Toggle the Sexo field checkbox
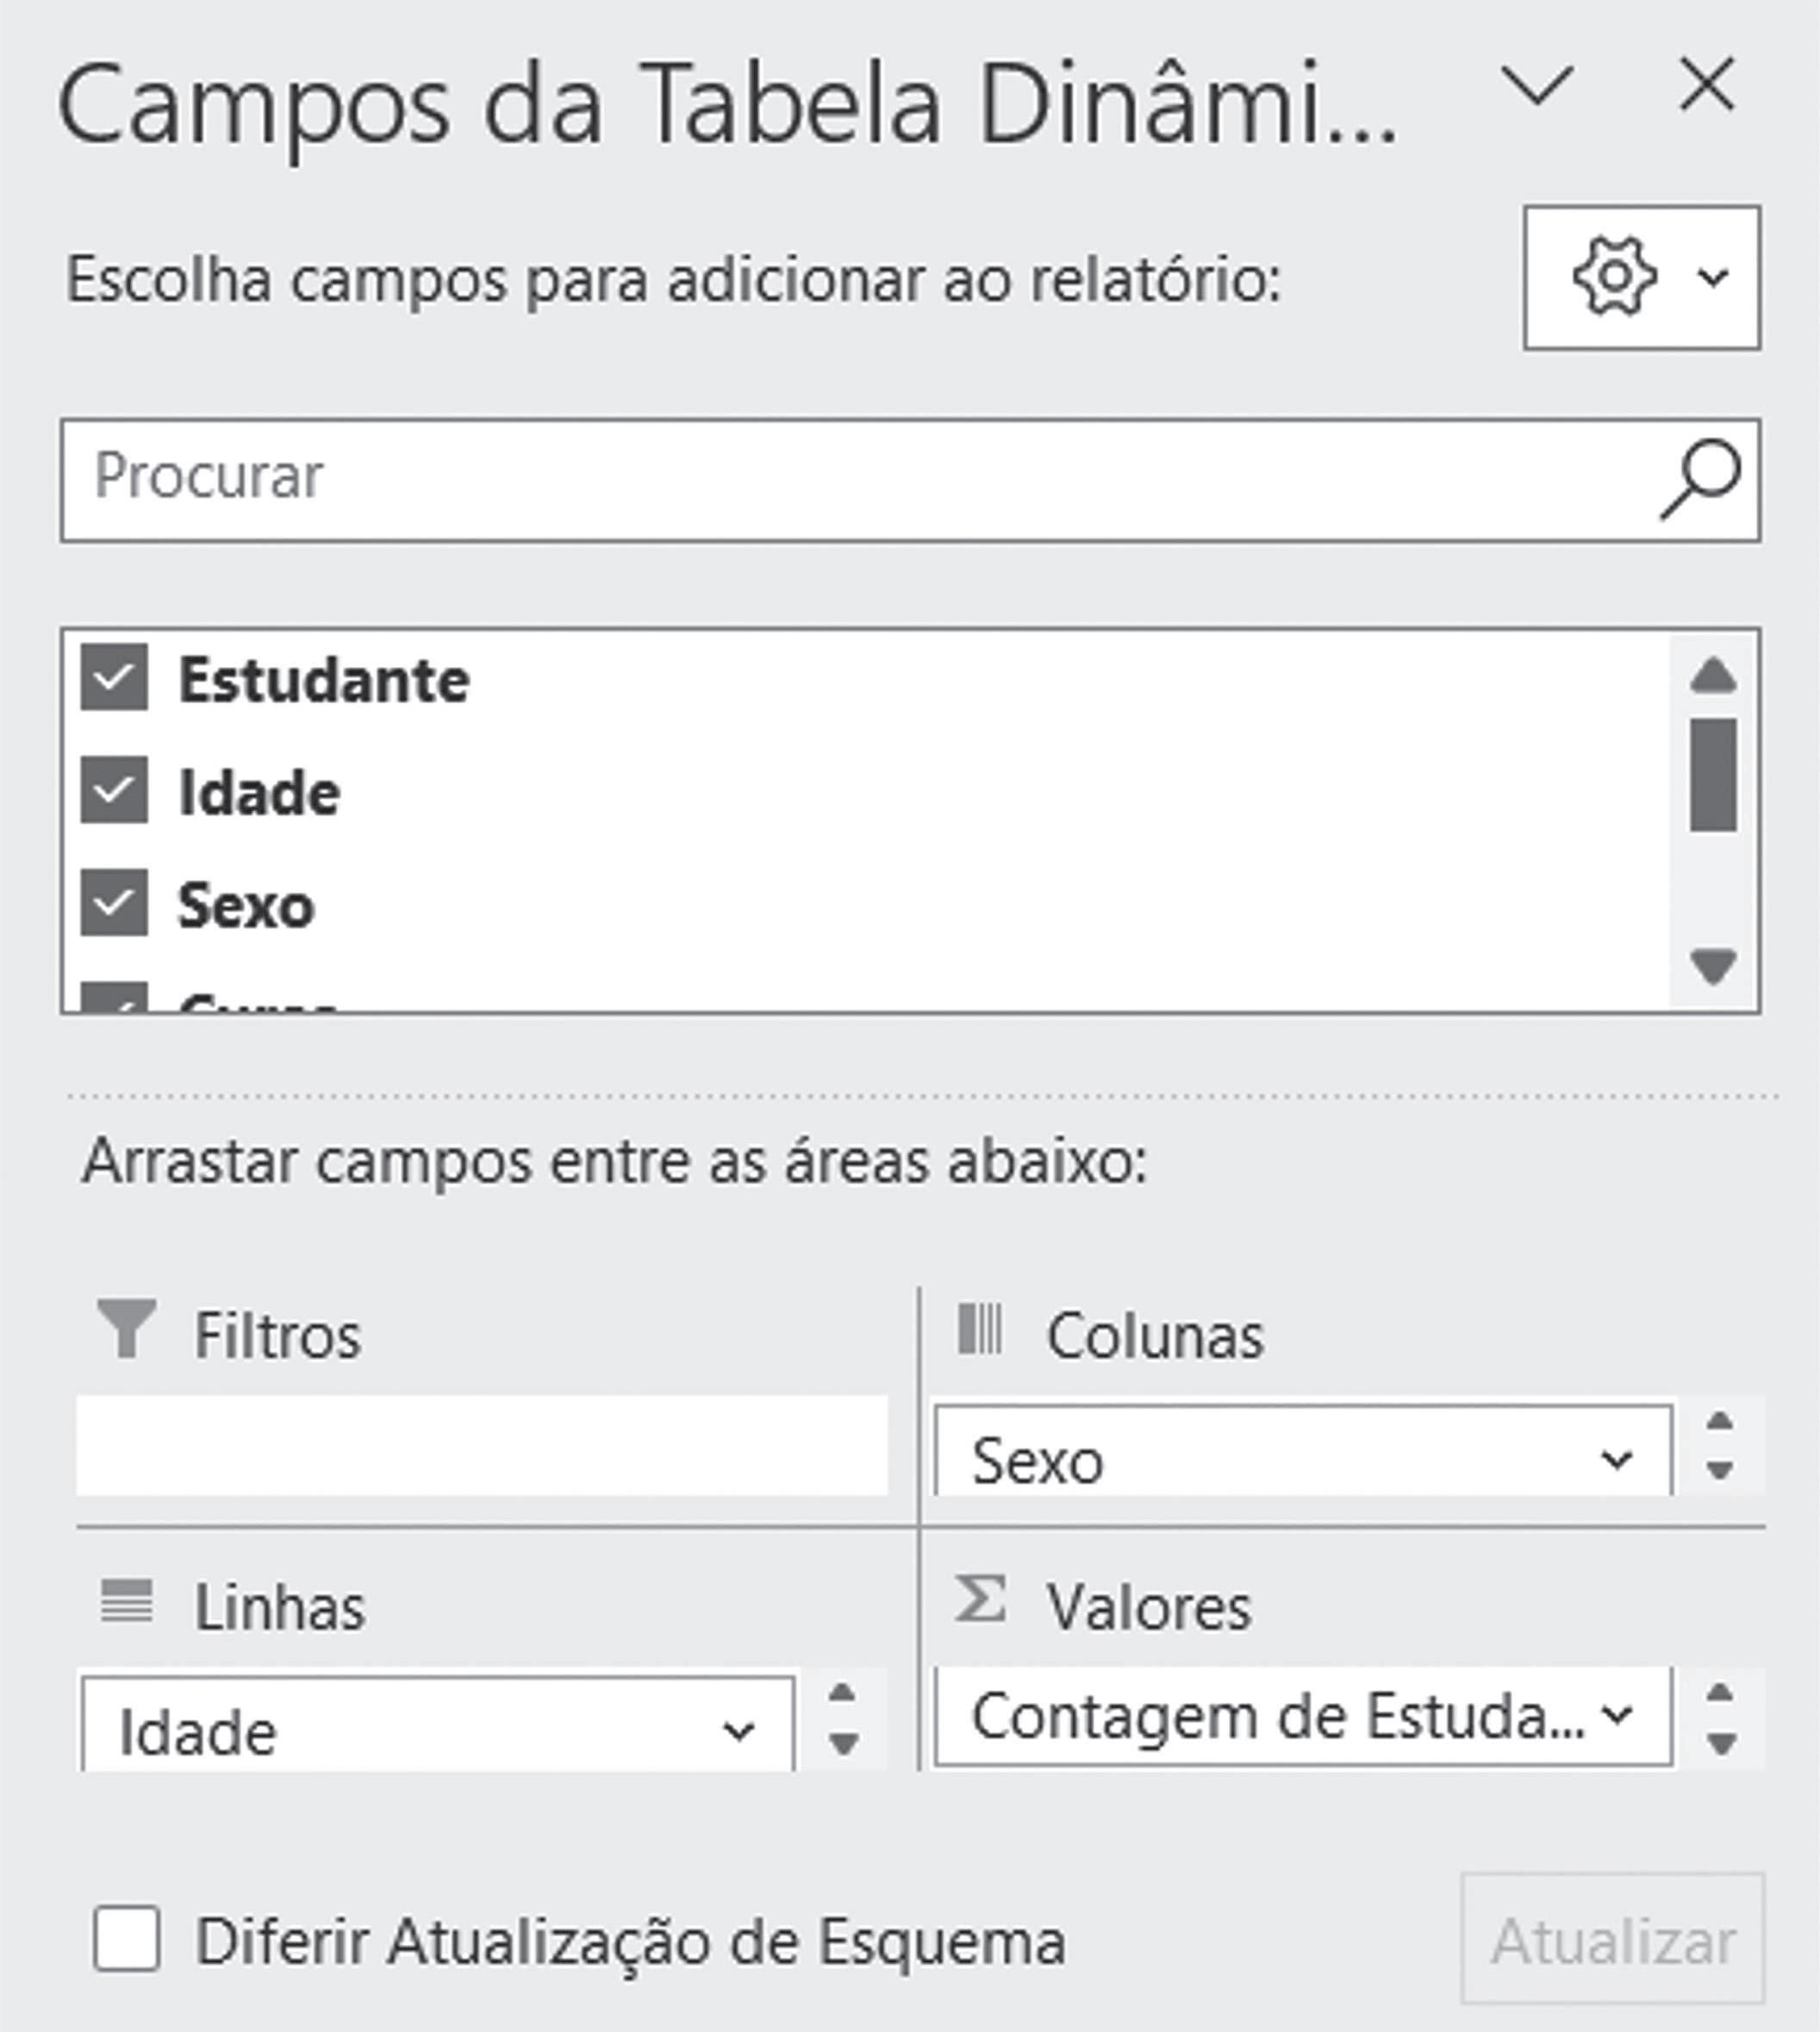1820x2032 pixels. point(114,903)
